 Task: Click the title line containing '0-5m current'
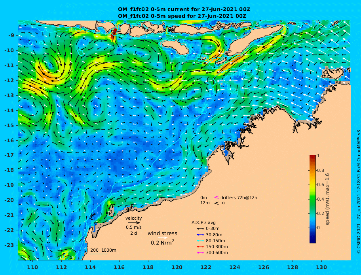pos(184,9)
